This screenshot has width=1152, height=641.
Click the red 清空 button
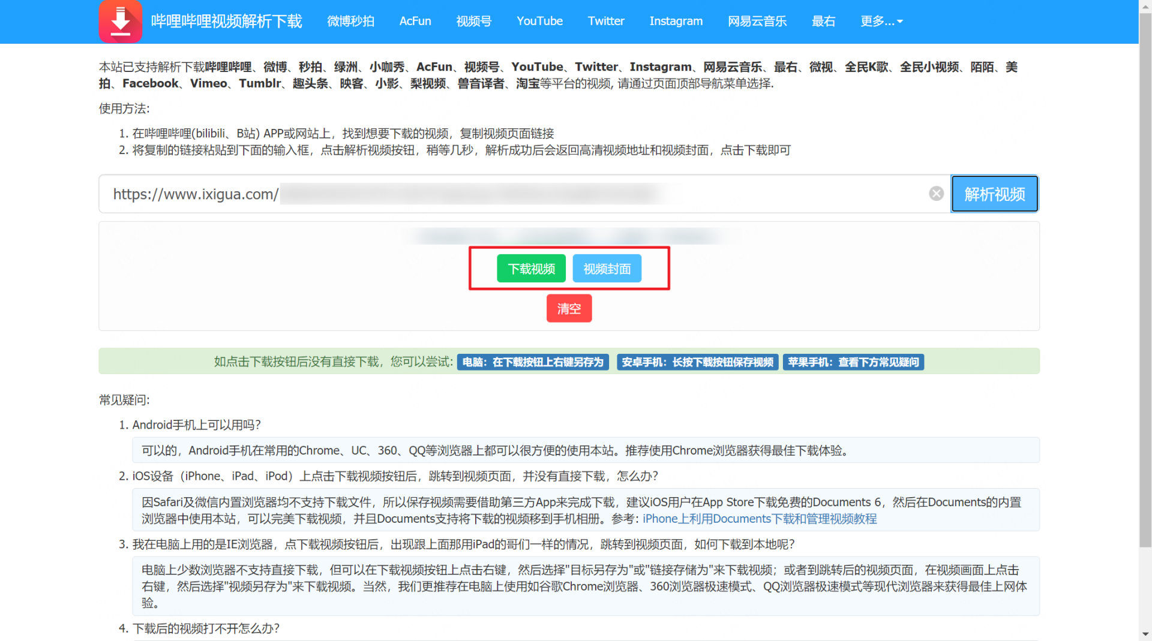click(x=569, y=308)
